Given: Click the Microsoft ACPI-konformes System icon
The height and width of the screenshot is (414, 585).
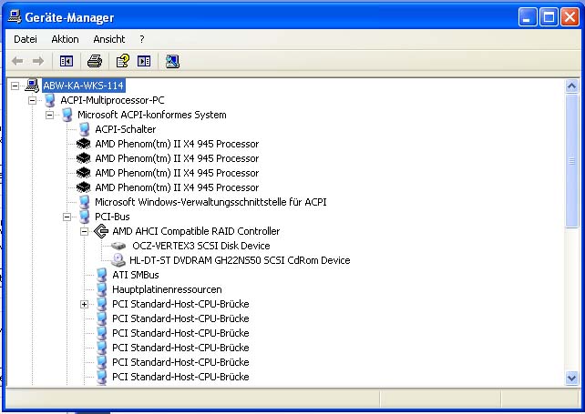Looking at the screenshot, I should pyautogui.click(x=67, y=115).
